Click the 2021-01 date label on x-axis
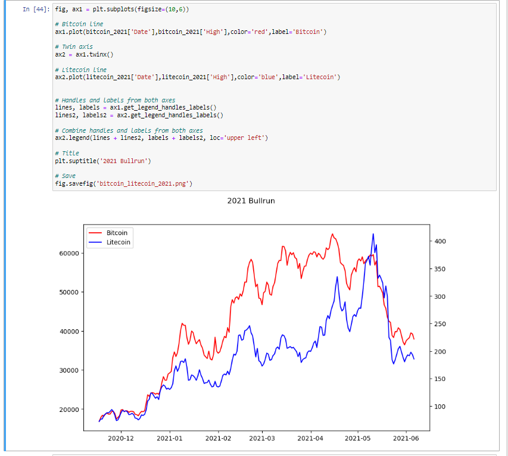 (x=169, y=439)
